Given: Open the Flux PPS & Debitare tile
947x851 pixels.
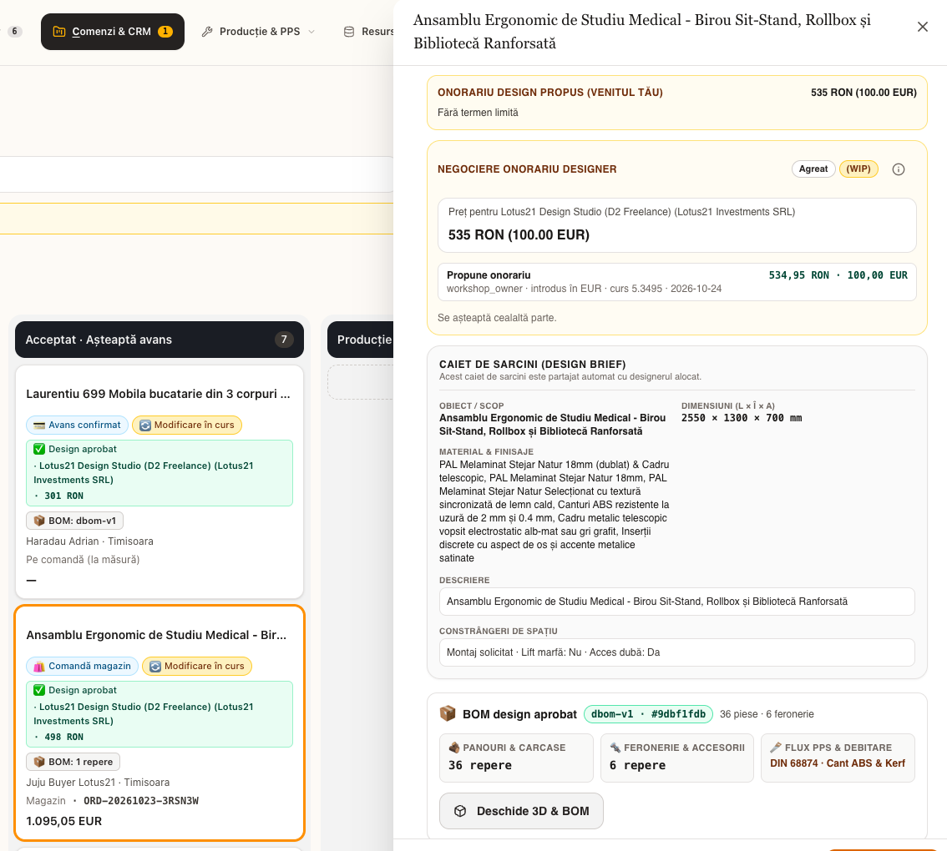Looking at the screenshot, I should (838, 758).
